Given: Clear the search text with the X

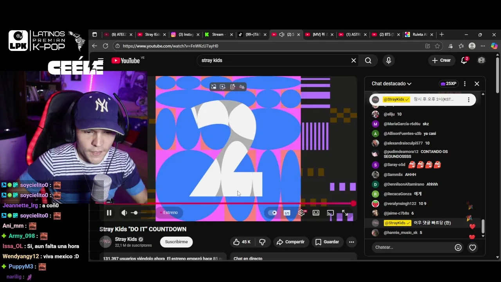Looking at the screenshot, I should point(353,60).
